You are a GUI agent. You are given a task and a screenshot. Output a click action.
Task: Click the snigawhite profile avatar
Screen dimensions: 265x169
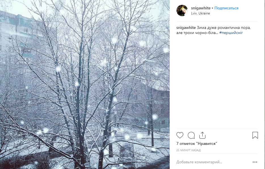click(182, 10)
